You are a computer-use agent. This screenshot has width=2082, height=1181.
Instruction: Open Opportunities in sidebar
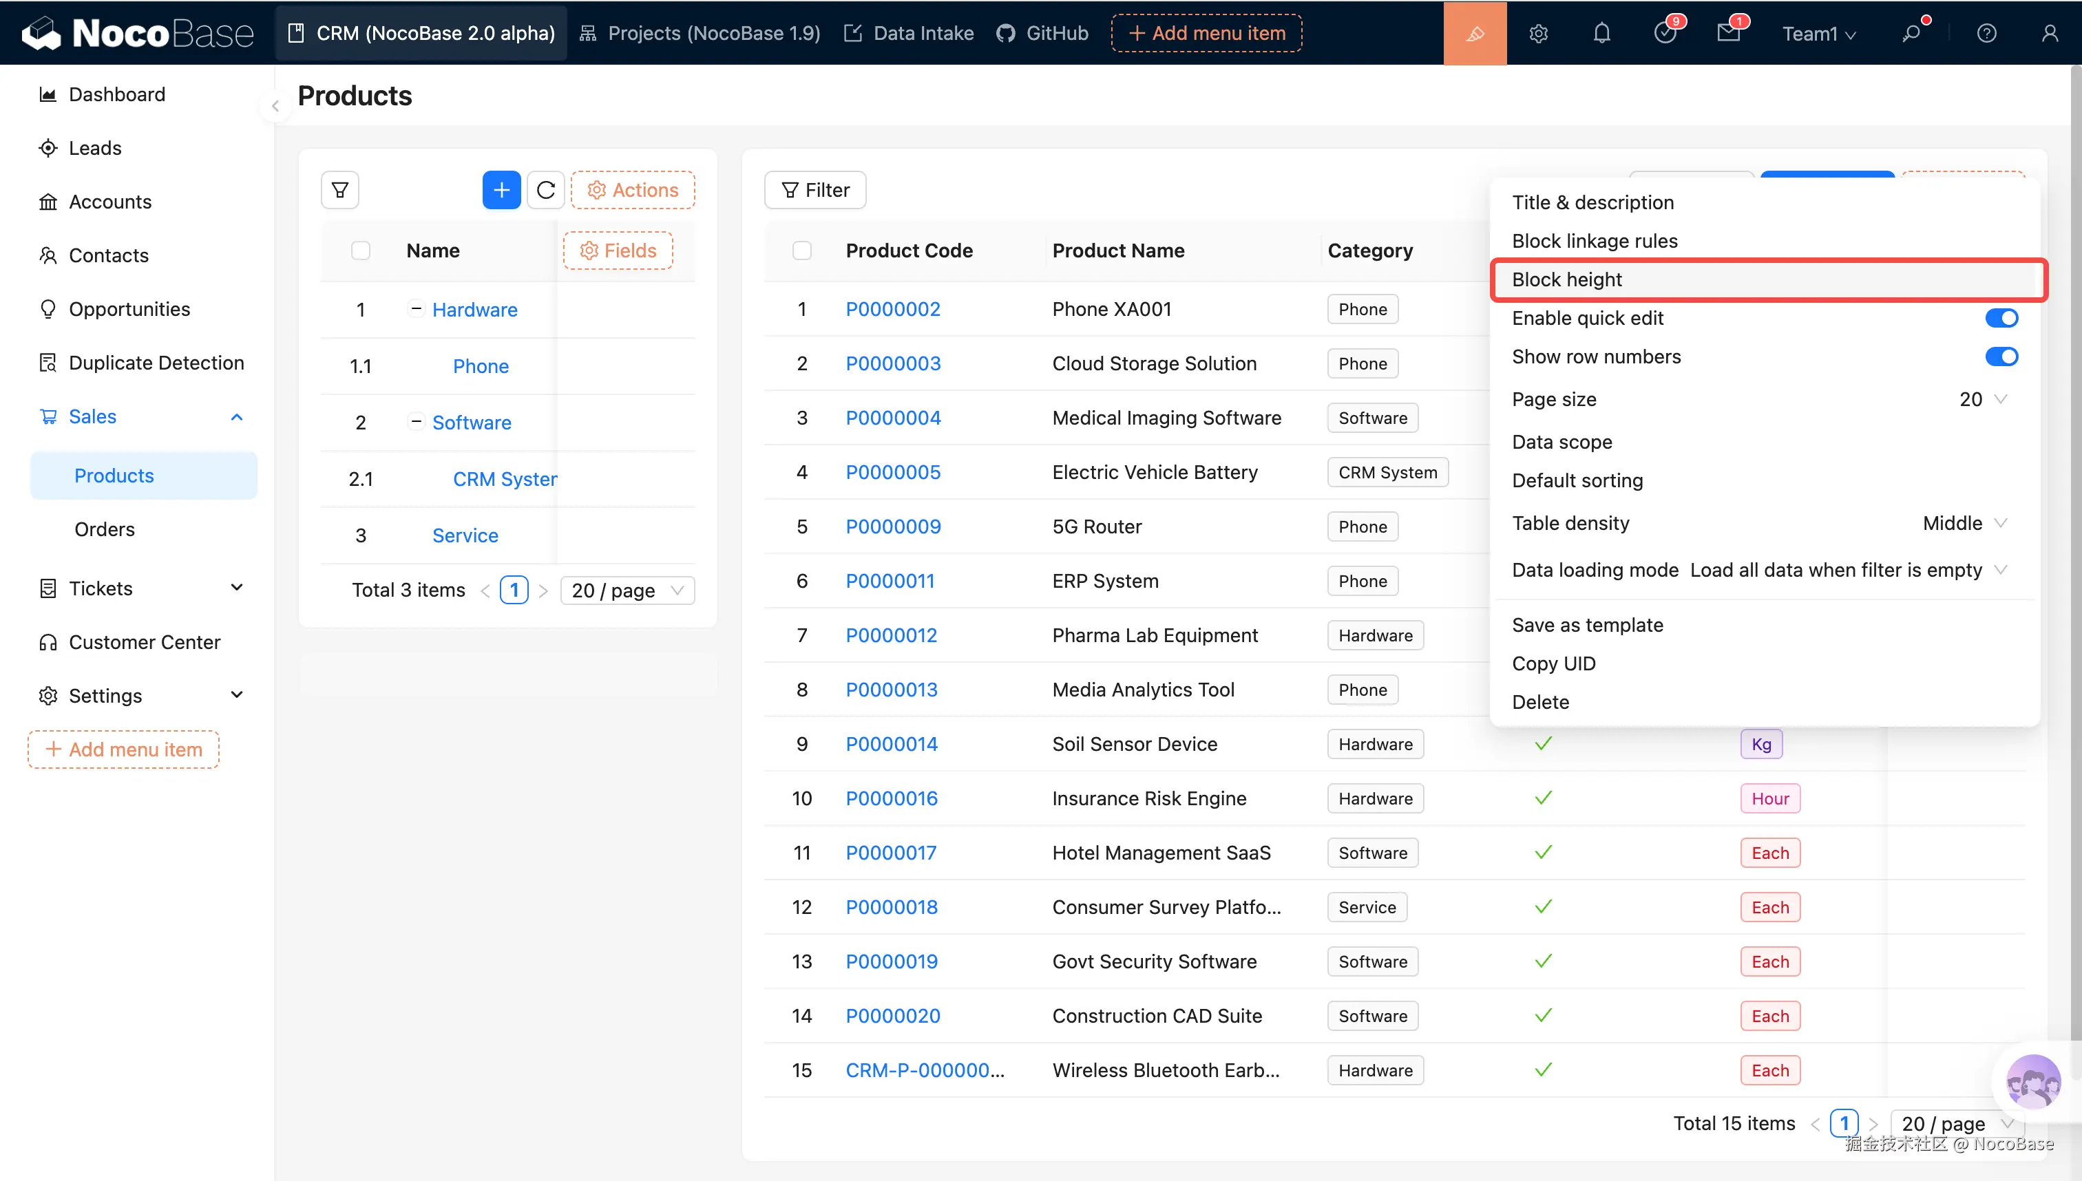[129, 309]
